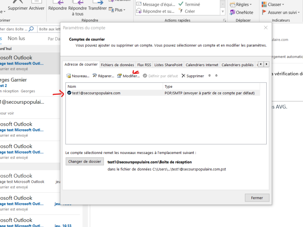Click Changer de dossier button
Image resolution: width=303 pixels, height=227 pixels.
[x=84, y=162]
